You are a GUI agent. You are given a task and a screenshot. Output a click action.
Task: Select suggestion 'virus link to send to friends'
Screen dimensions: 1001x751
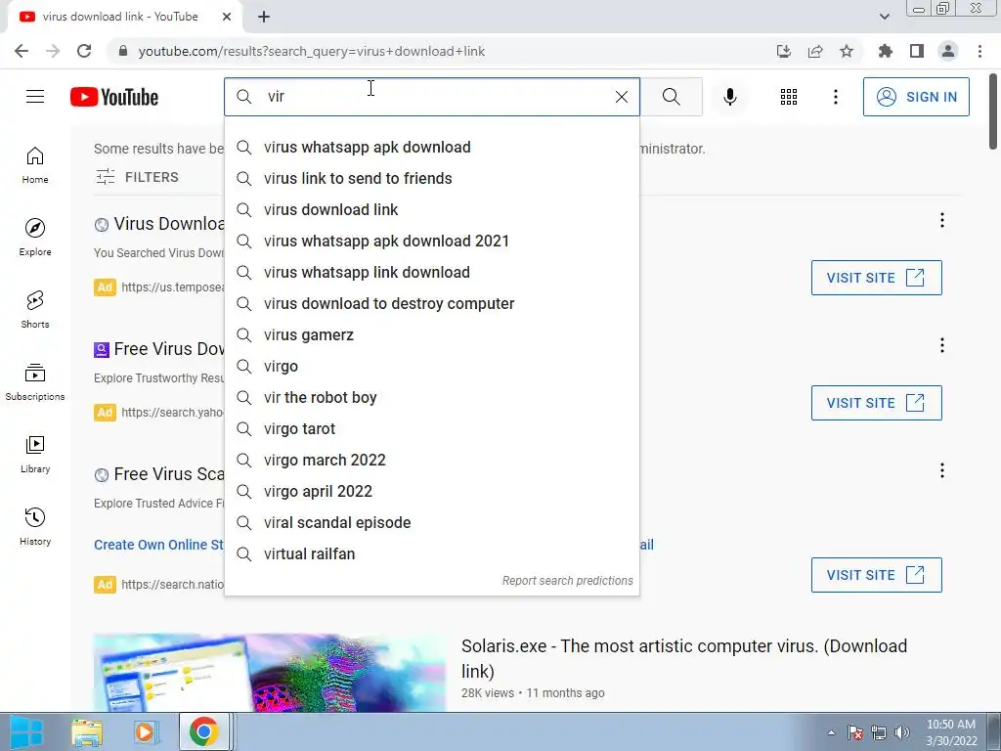(431, 178)
